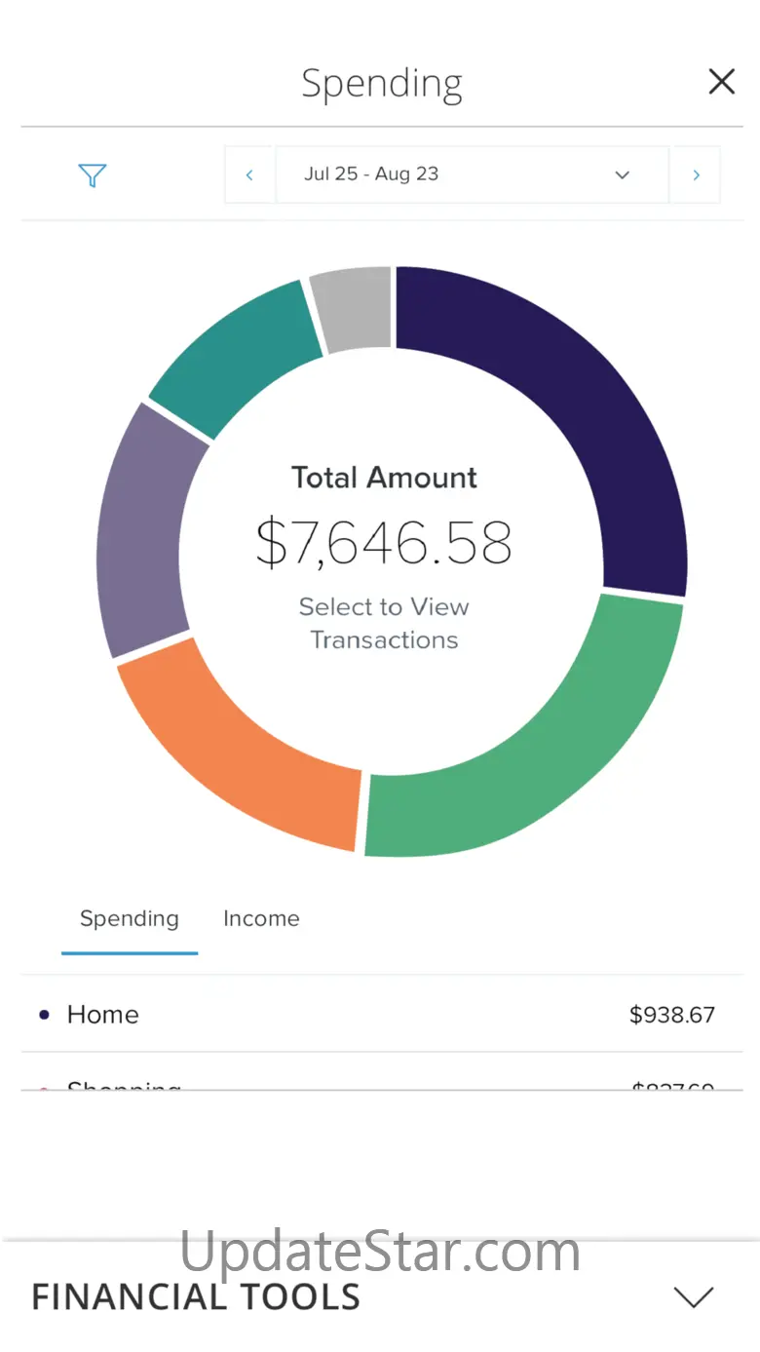
Task: Go to next date range
Action: coord(696,175)
